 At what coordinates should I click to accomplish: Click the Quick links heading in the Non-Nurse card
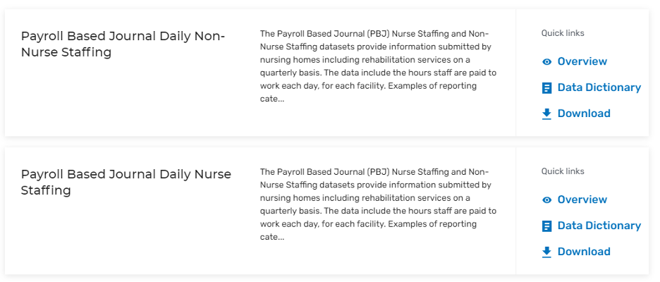(x=563, y=33)
